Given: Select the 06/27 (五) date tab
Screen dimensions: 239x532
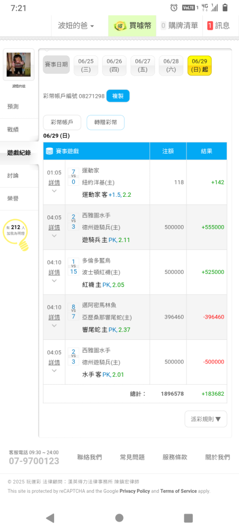Looking at the screenshot, I should point(142,65).
